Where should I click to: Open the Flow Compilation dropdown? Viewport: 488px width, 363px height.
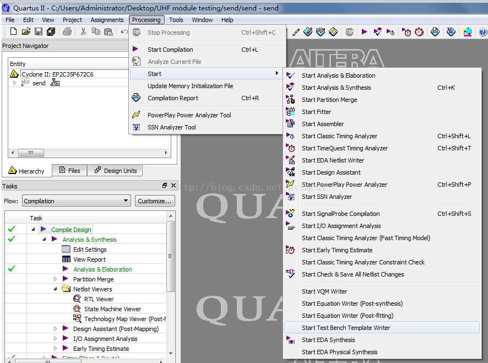click(77, 201)
